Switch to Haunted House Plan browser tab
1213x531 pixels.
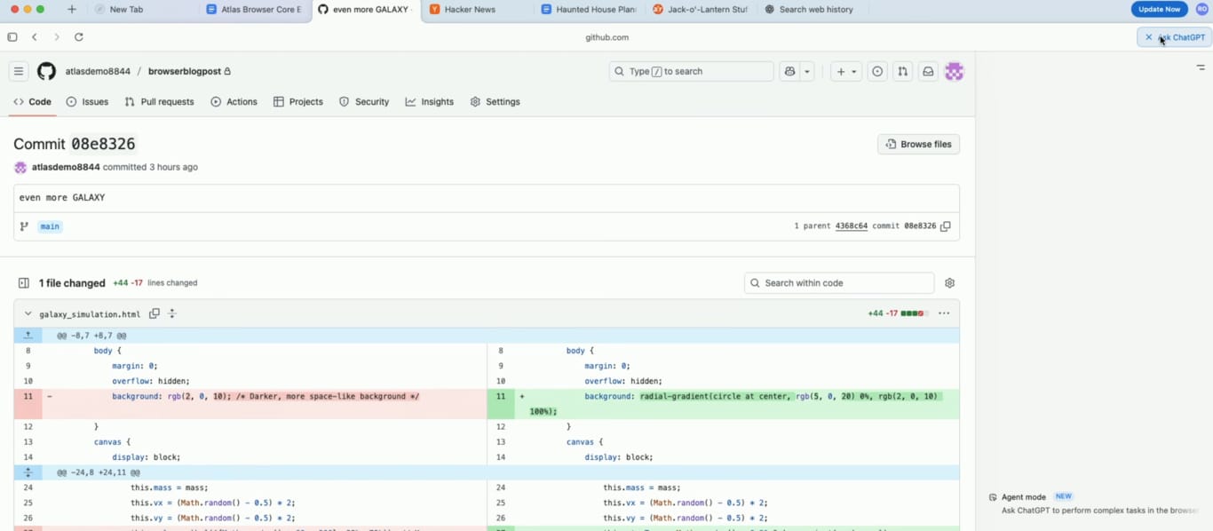[590, 10]
